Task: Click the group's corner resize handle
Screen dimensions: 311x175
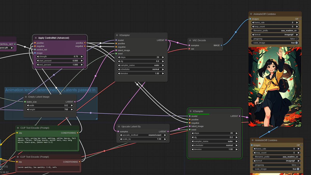Action: pos(96,118)
